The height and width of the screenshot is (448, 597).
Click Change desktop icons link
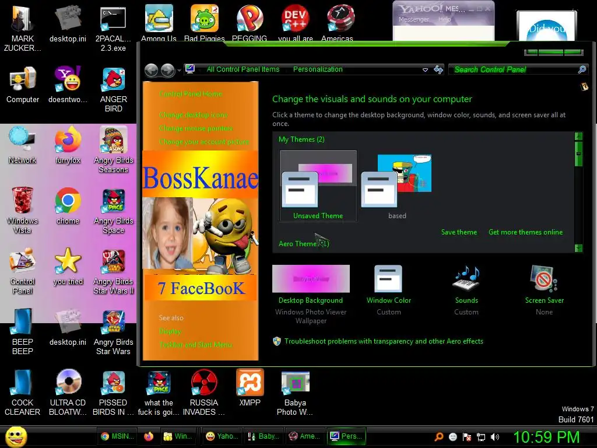coord(194,115)
